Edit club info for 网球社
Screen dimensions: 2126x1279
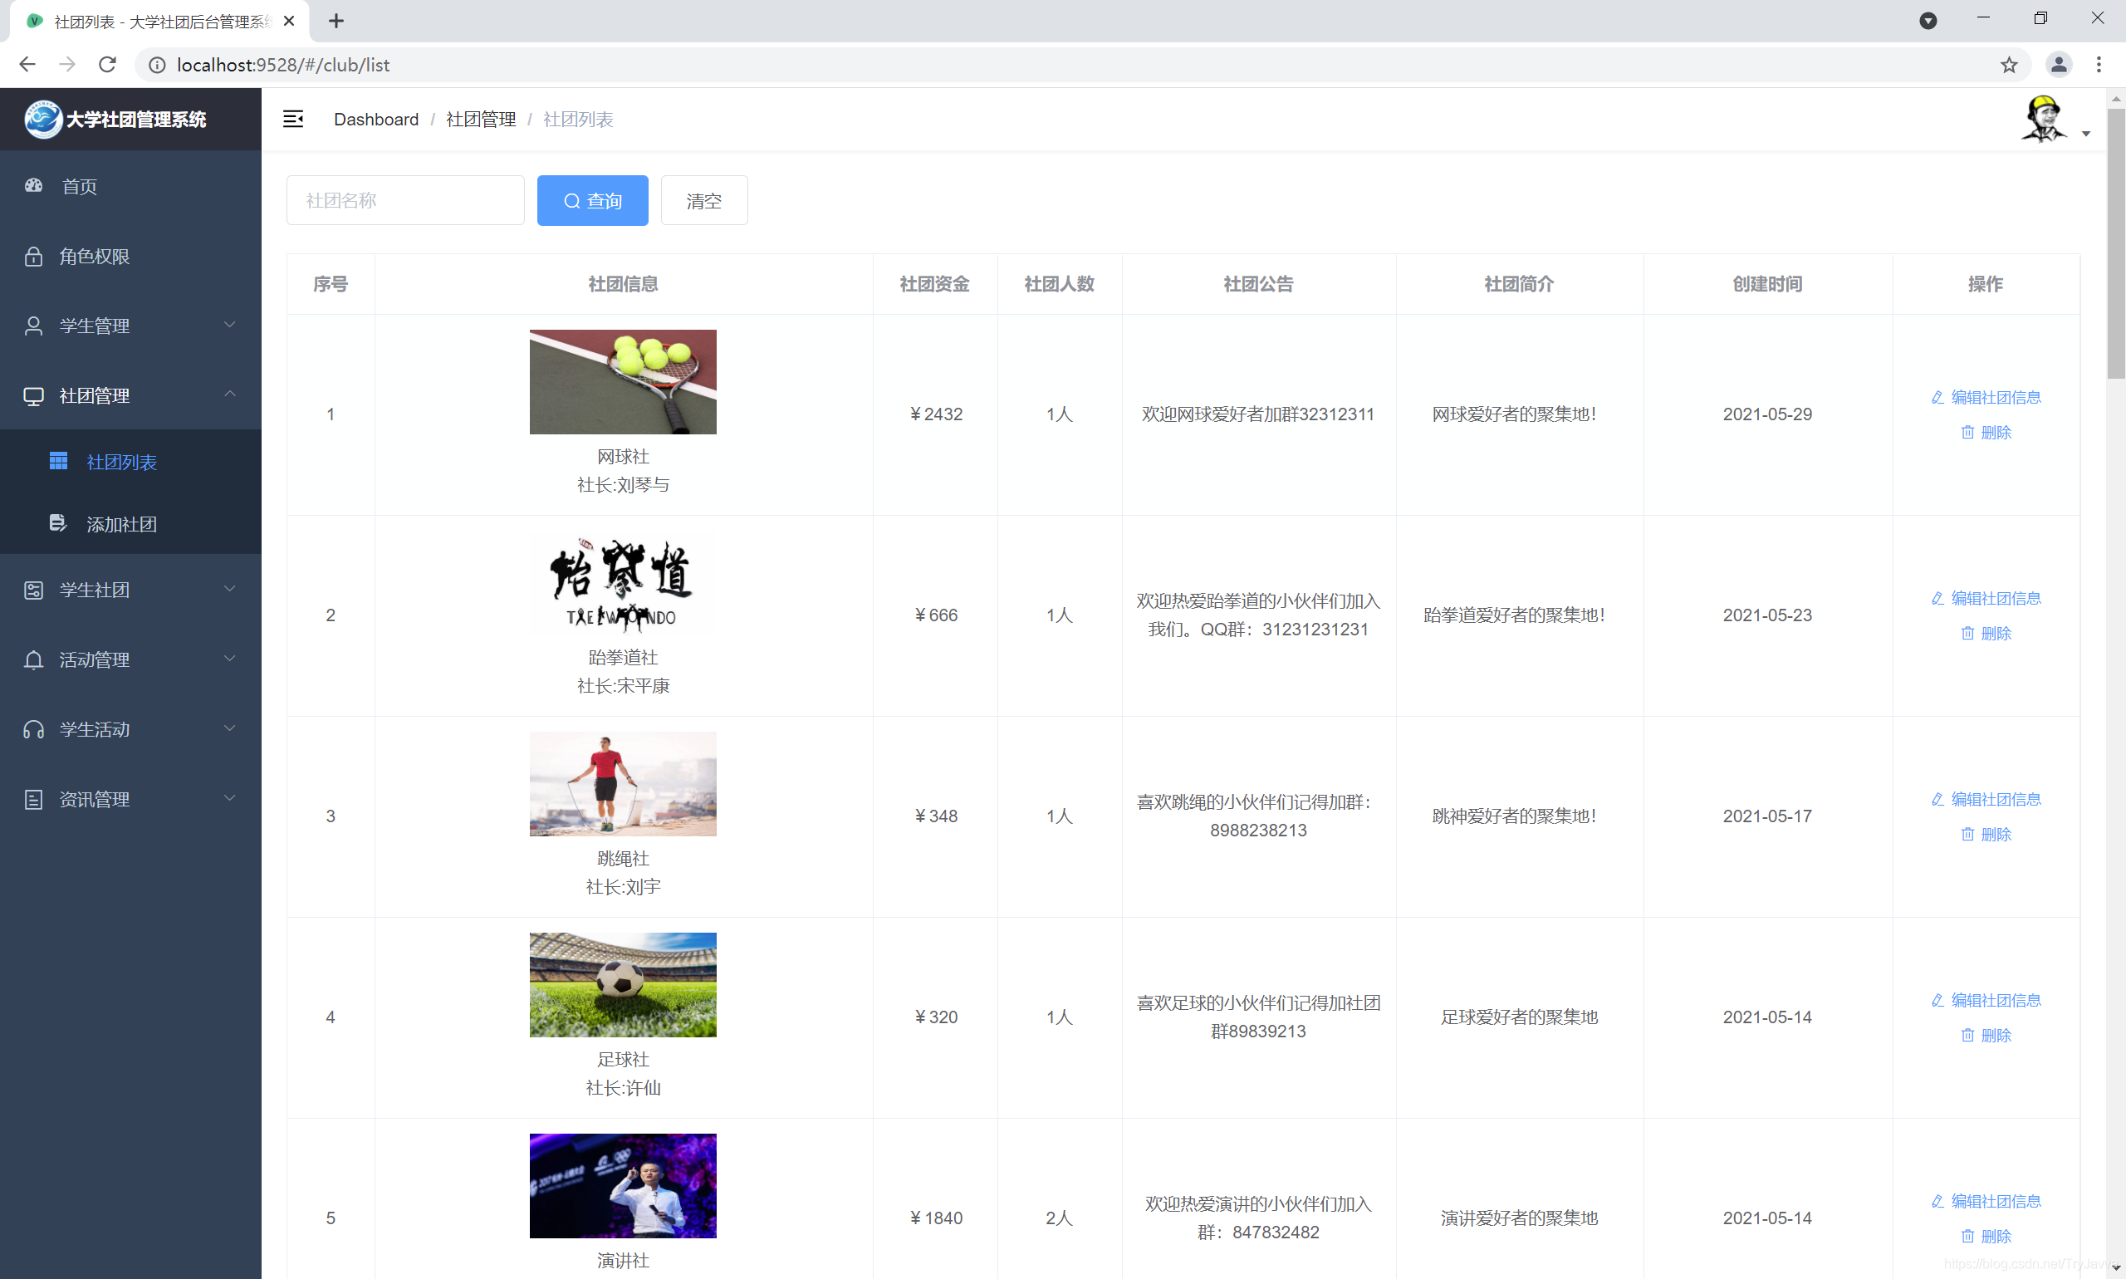coord(1986,397)
